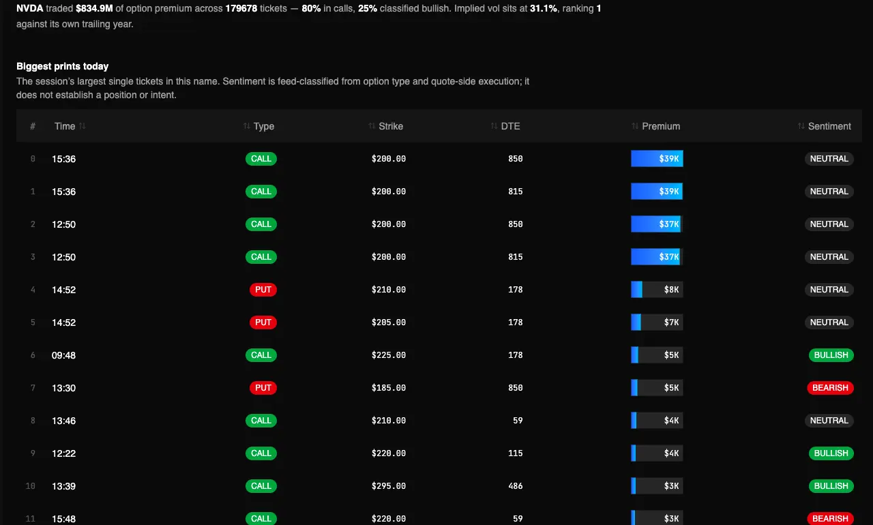Select the 'Biggest prints today' heading
The width and height of the screenshot is (873, 525).
(x=63, y=66)
